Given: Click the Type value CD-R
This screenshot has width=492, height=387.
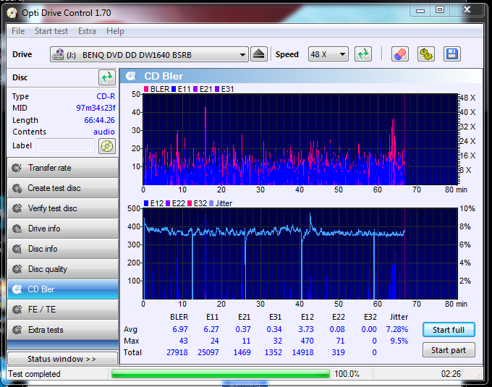Looking at the screenshot, I should [x=106, y=96].
